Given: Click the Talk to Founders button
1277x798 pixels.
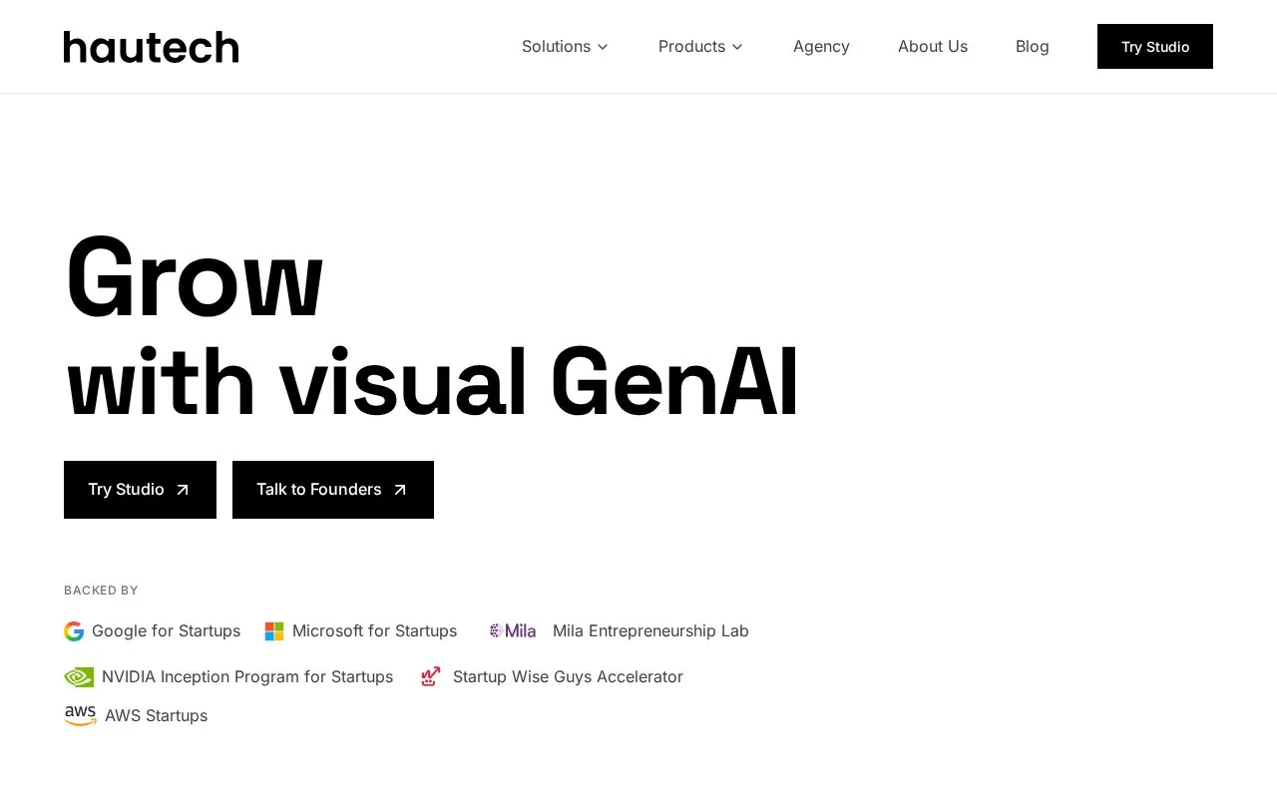Looking at the screenshot, I should pyautogui.click(x=333, y=490).
